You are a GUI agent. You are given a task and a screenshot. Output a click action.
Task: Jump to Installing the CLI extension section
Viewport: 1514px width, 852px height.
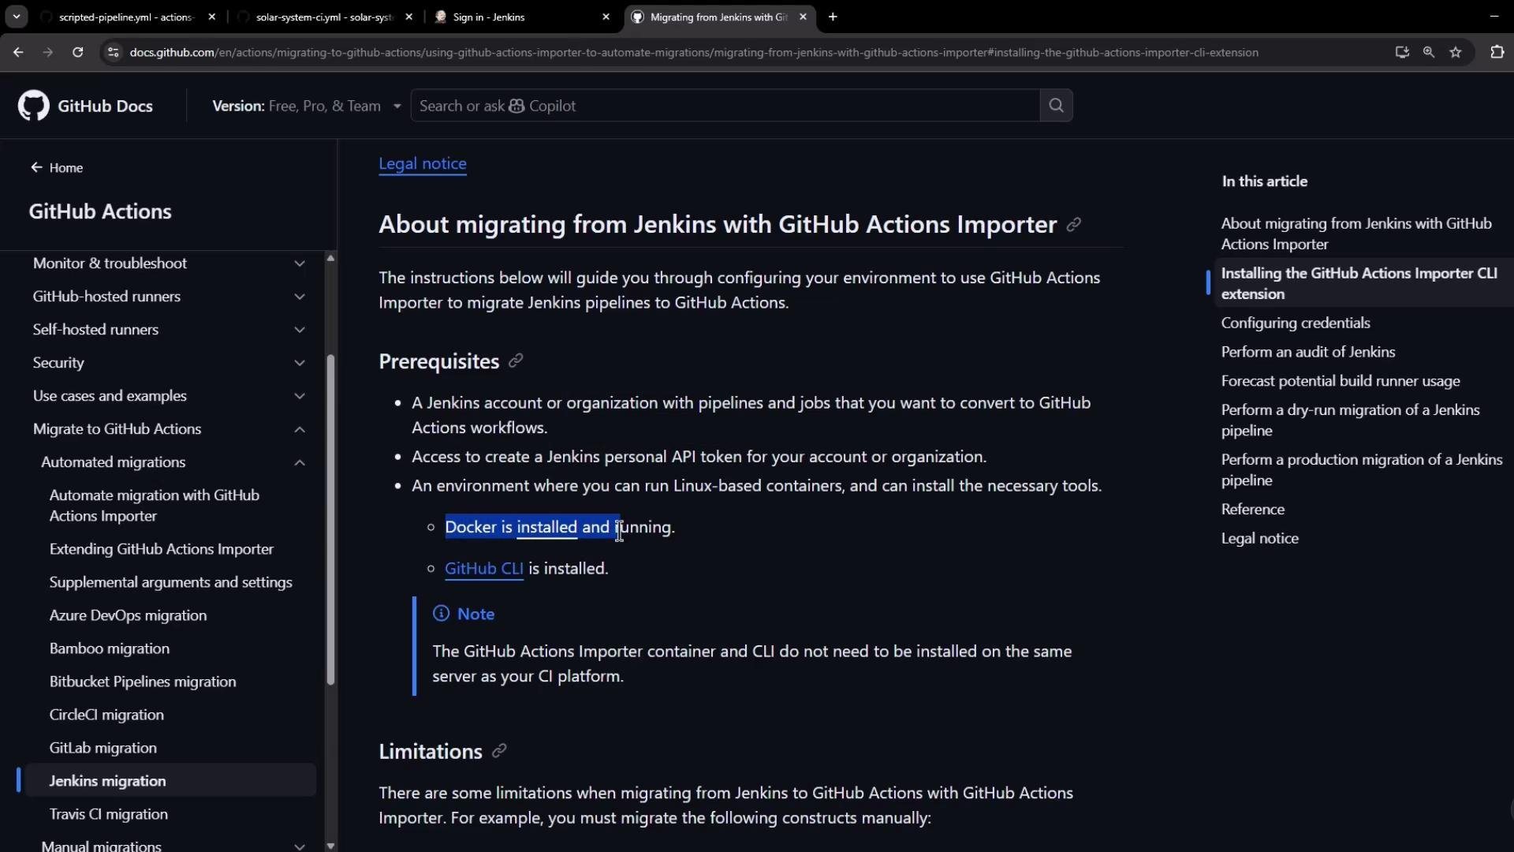(x=1359, y=284)
